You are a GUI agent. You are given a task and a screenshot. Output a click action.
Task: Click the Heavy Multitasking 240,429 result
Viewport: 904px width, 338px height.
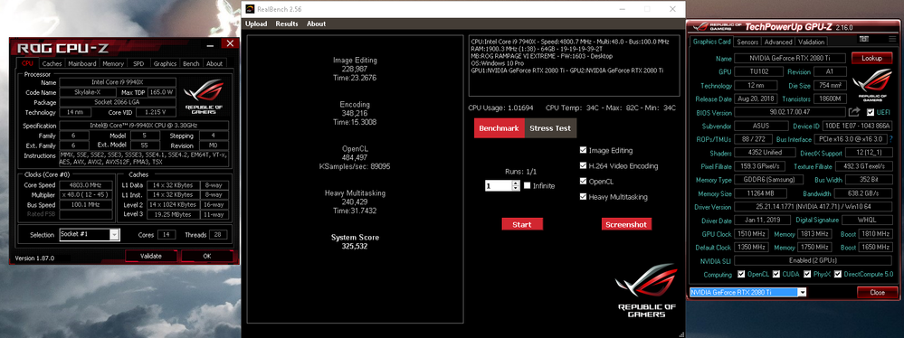355,202
